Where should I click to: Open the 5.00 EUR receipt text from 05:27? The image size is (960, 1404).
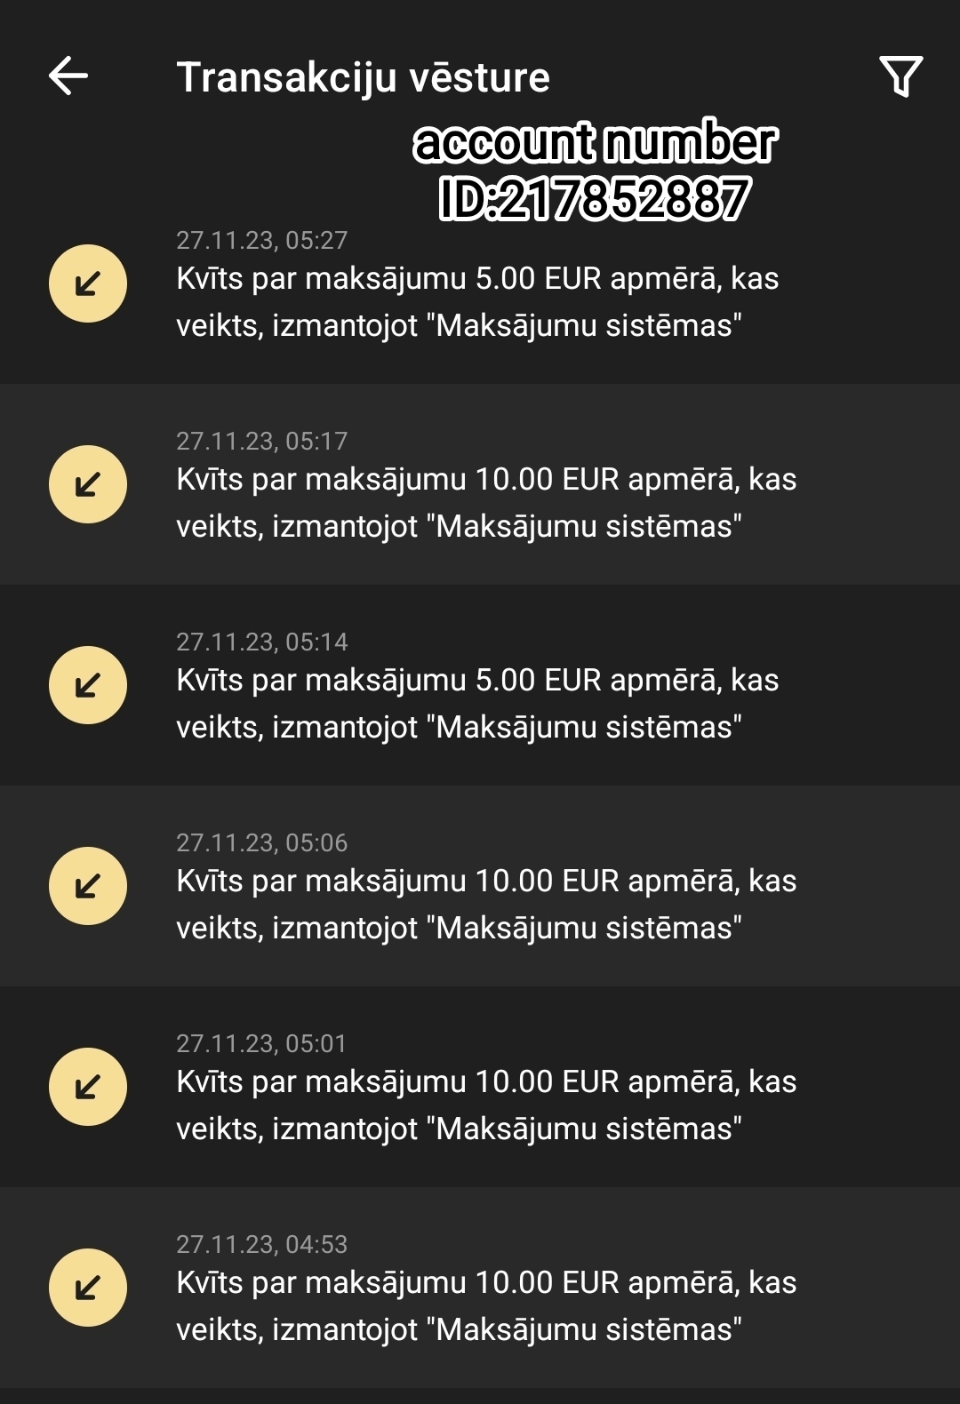tap(477, 302)
